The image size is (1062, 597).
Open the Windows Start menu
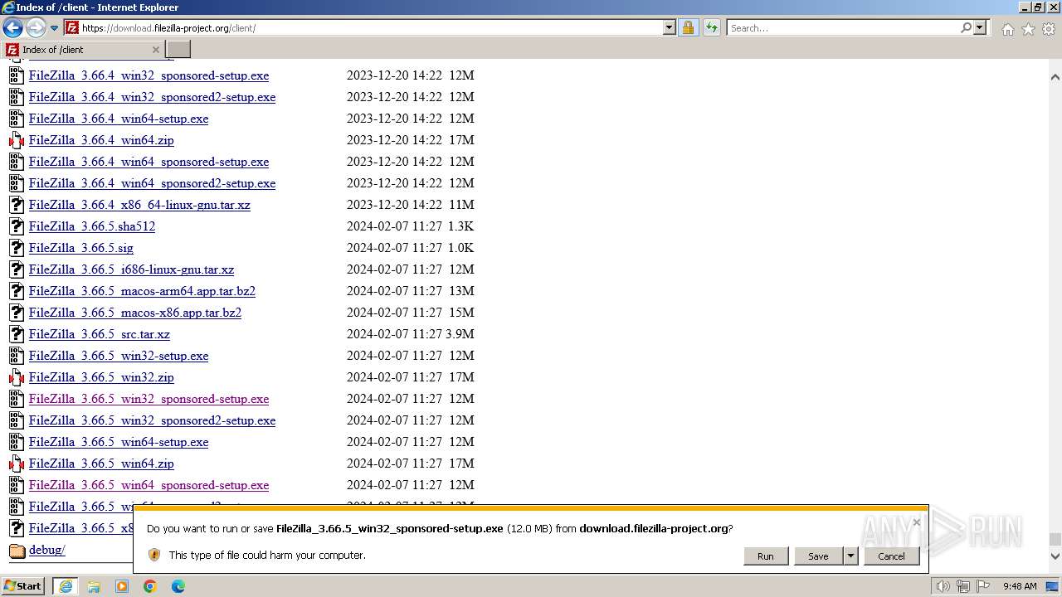point(23,585)
